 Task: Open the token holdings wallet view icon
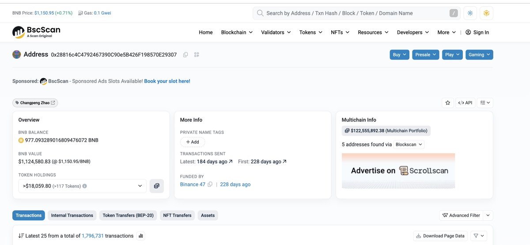(x=157, y=186)
